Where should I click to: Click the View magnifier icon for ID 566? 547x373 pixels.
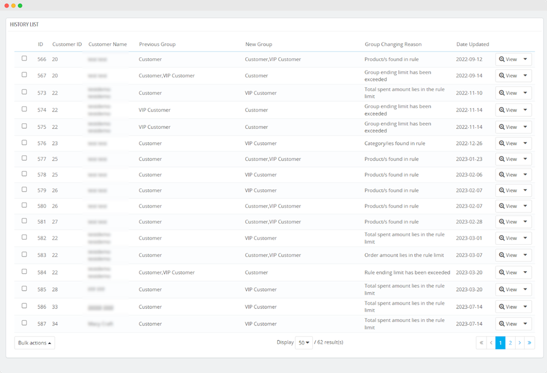(502, 59)
